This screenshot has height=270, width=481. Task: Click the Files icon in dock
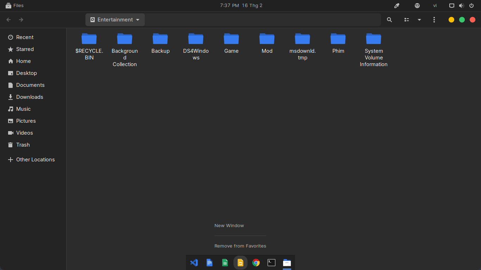tap(287, 263)
